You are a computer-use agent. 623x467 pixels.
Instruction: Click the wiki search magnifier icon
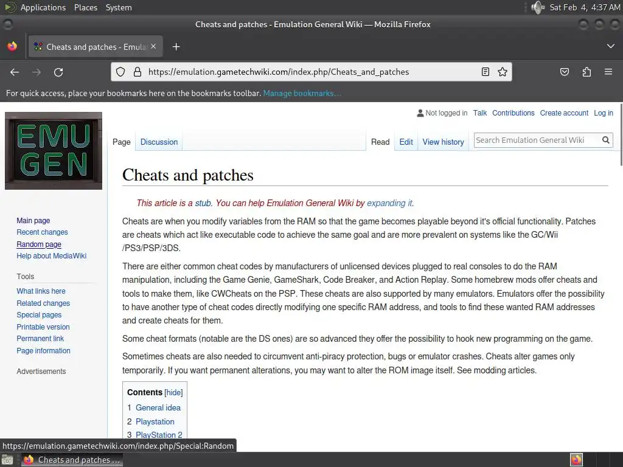pos(605,140)
